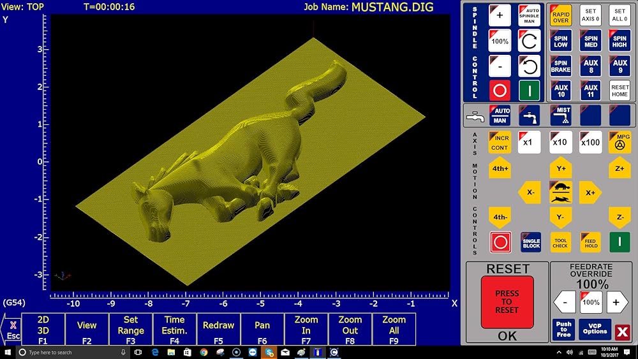This screenshot has height=359, width=638.
Task: Increase feedrate override with plus arrow
Action: [x=616, y=302]
